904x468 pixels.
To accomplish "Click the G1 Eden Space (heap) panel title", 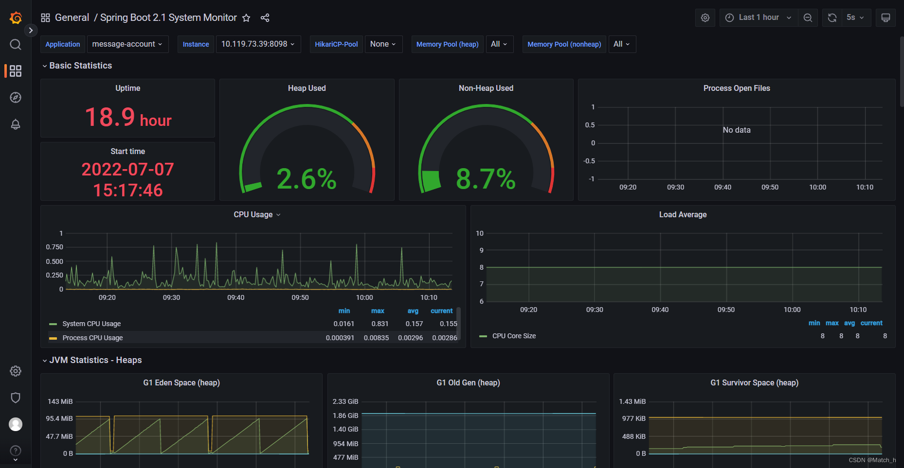I will 181,383.
